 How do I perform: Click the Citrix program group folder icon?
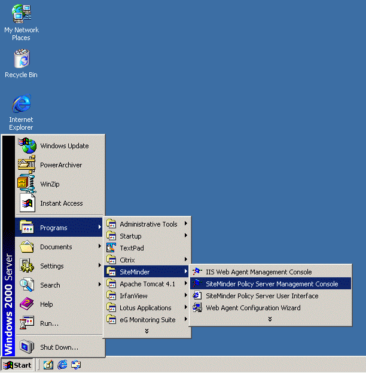click(111, 259)
